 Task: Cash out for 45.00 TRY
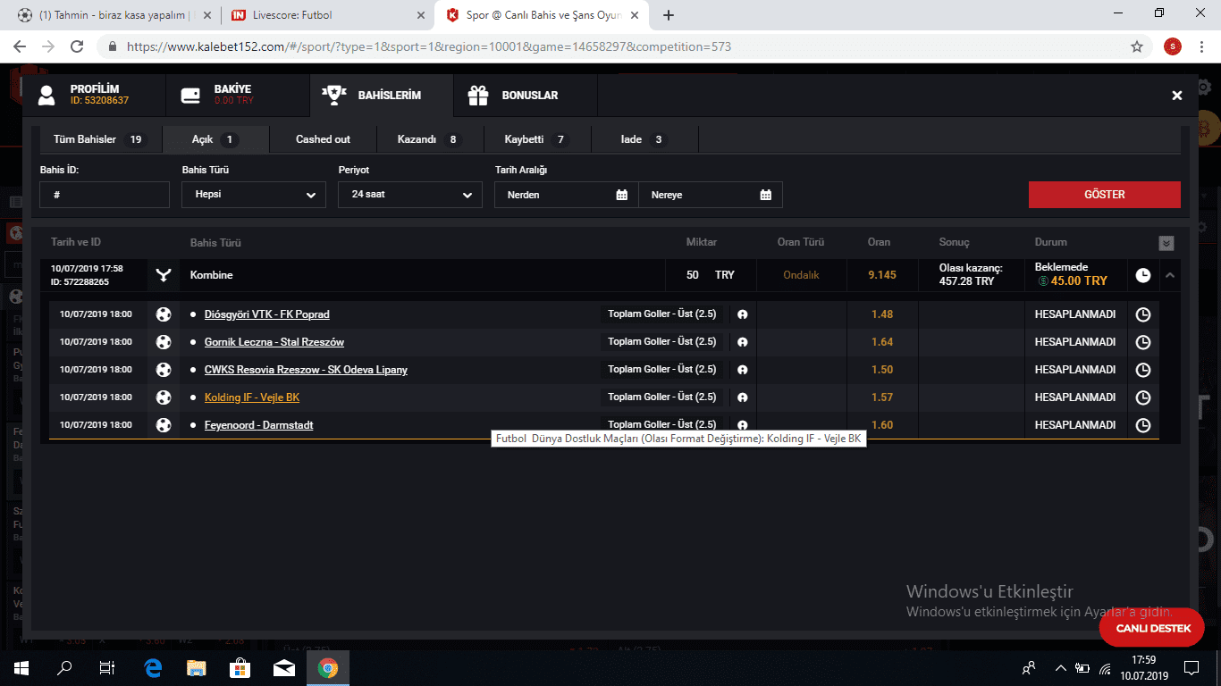1072,280
